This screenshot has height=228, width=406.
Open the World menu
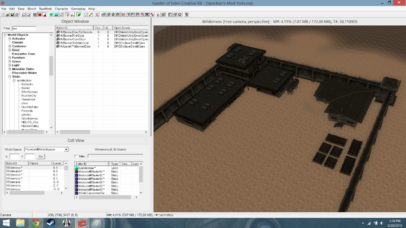32,9
